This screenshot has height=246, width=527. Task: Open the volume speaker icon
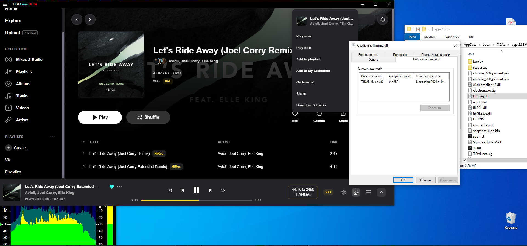coord(343,192)
